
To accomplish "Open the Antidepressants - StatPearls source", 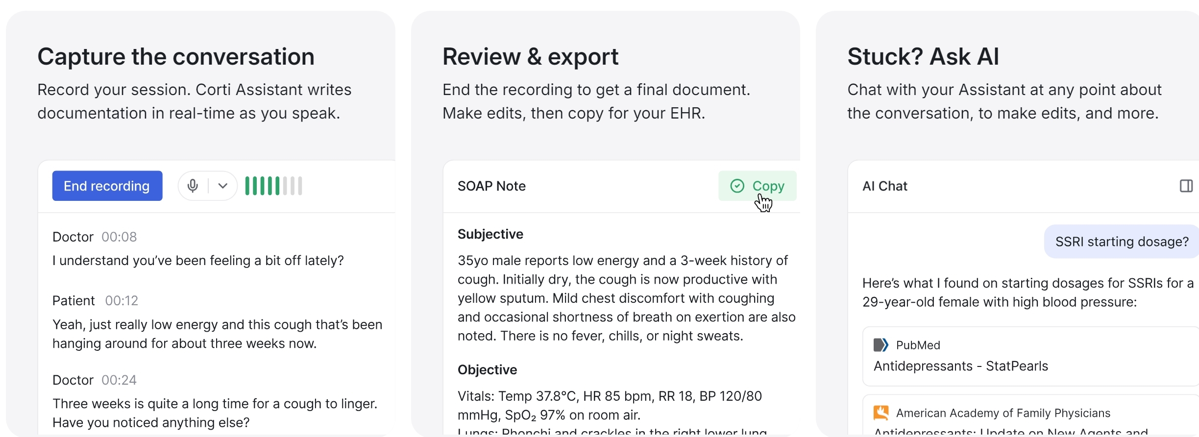I will pyautogui.click(x=960, y=366).
